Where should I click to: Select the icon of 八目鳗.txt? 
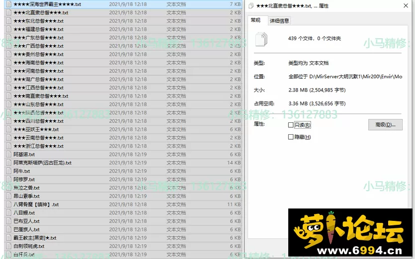point(9,213)
